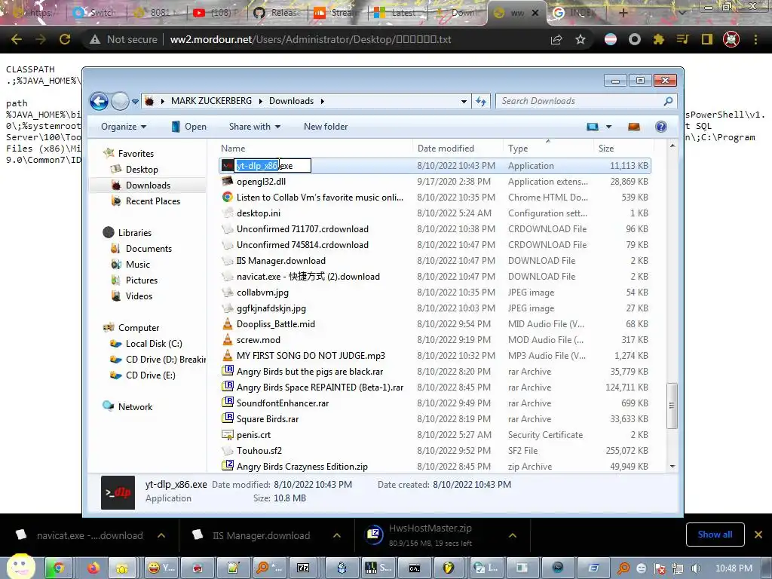The image size is (772, 579).
Task: Open Chrome extensions puzzle icon
Action: [x=659, y=39]
